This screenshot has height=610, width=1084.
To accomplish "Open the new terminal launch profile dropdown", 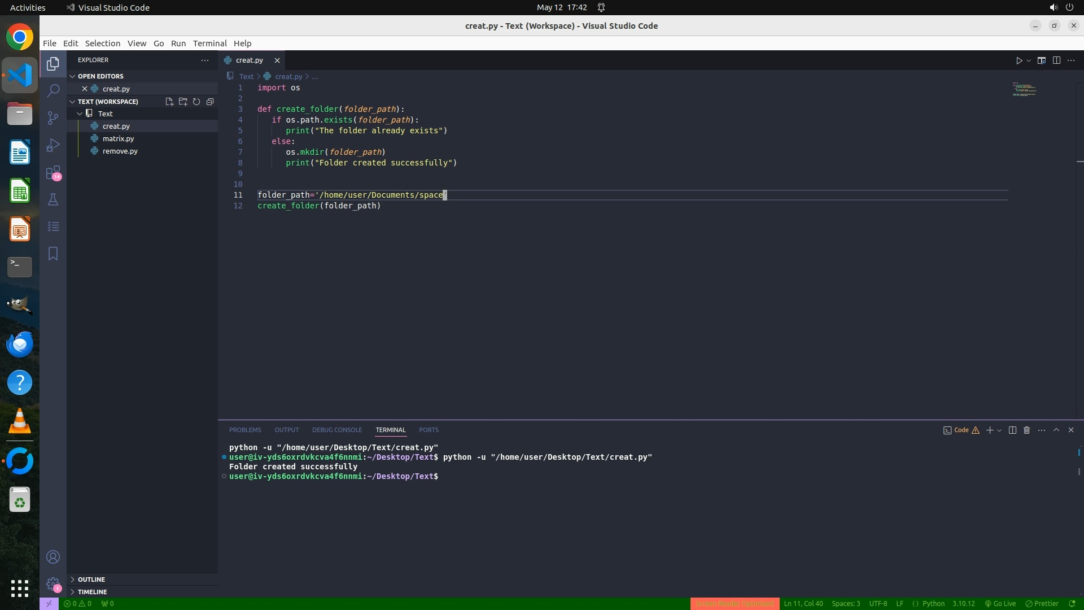I will click(999, 430).
